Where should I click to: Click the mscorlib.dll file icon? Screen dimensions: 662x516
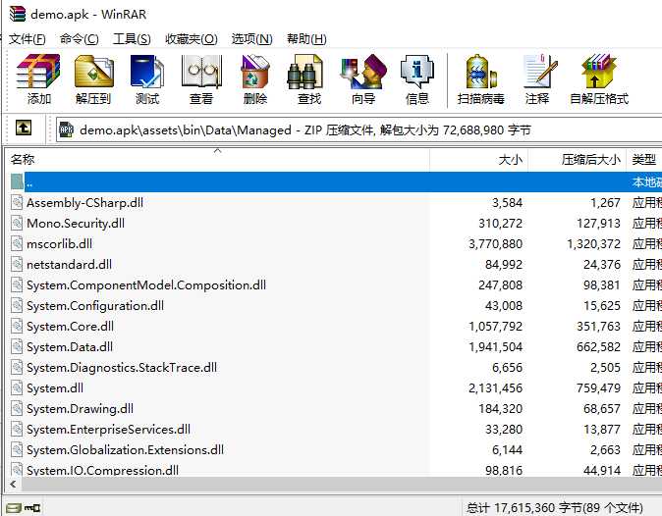17,243
